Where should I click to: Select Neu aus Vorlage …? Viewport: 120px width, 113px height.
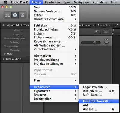pos(54,11)
